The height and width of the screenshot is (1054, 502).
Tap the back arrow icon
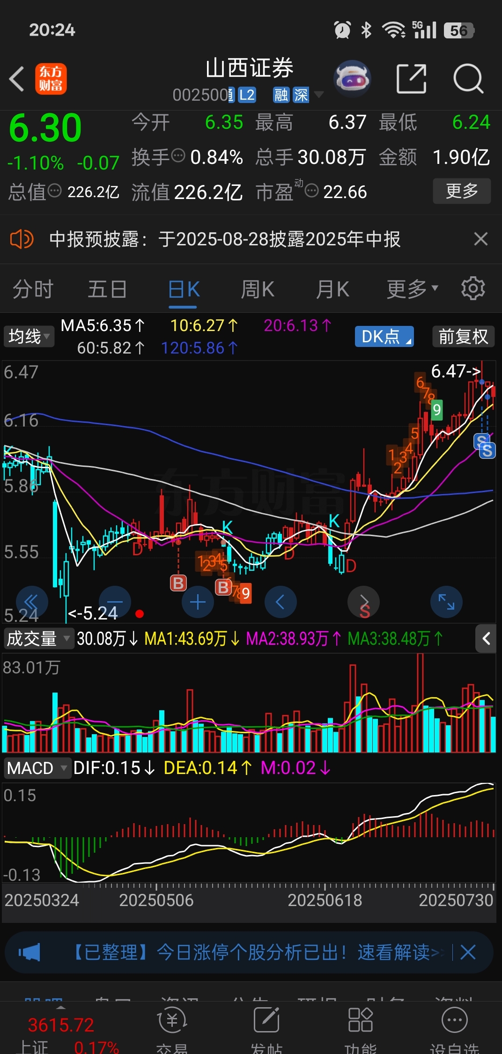point(17,79)
